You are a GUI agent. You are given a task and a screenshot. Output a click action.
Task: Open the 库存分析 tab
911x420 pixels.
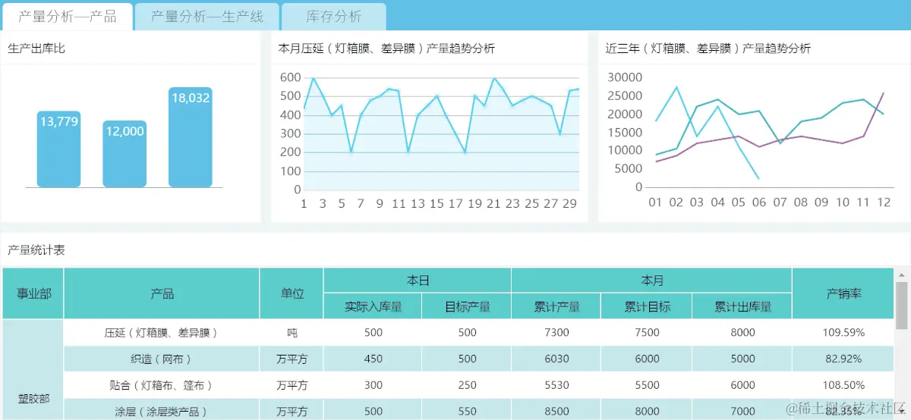334,17
